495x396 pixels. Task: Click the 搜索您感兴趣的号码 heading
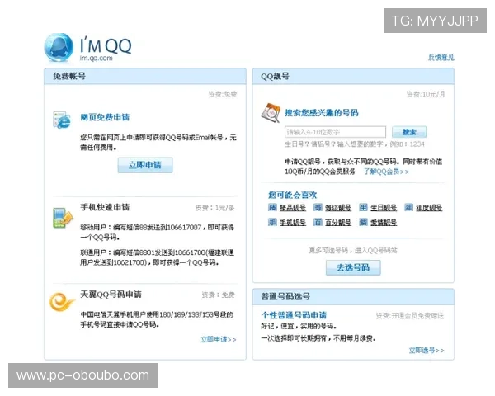[x=322, y=113]
